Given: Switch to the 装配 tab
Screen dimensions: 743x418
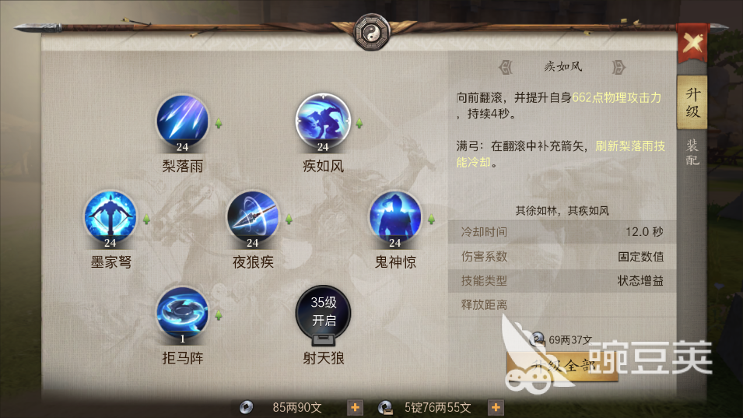Looking at the screenshot, I should (692, 152).
